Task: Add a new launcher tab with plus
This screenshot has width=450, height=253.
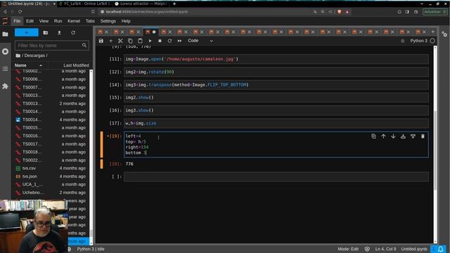Action: 433,32
